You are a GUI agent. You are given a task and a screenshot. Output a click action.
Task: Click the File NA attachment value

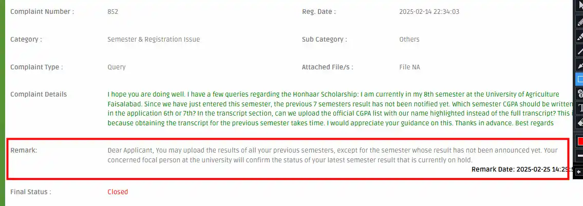click(410, 67)
